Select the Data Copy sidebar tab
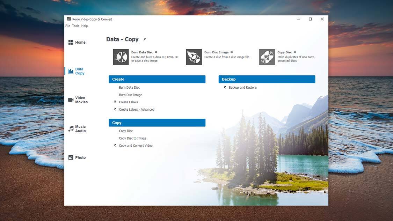Screen dimensions: 393x221 (x=79, y=71)
